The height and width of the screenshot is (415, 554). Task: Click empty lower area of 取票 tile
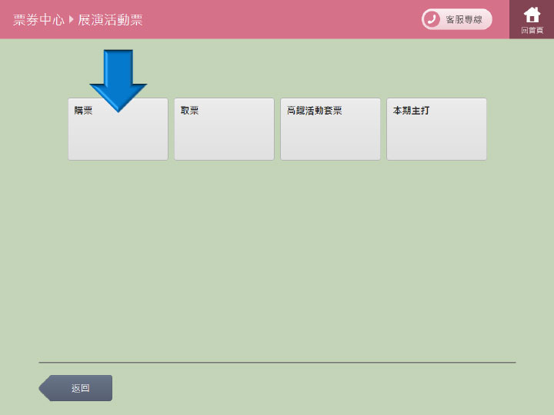pyautogui.click(x=224, y=144)
